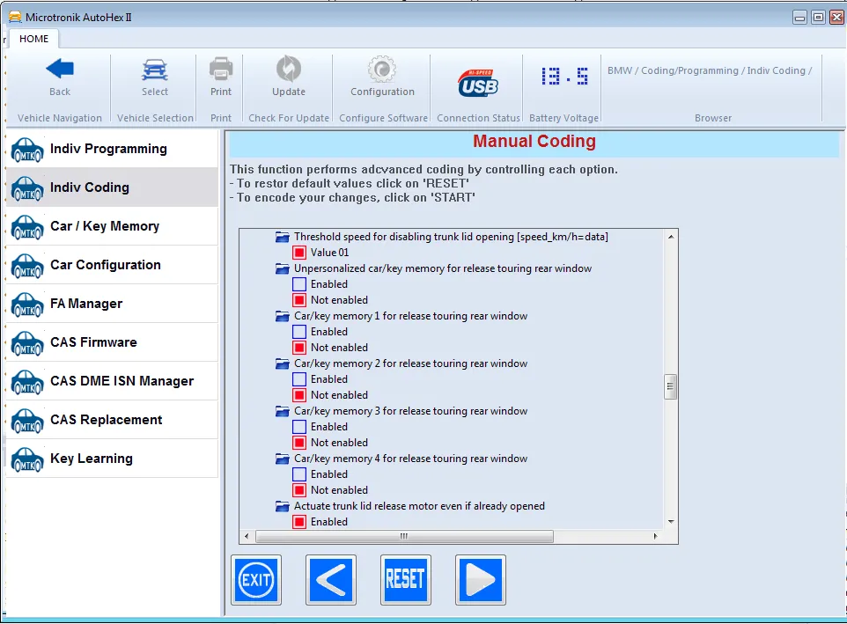Open the Configuration gear icon
This screenshot has width=847, height=624.
click(382, 70)
